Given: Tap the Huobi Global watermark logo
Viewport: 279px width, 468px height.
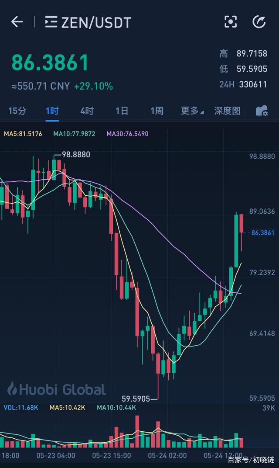Looking at the screenshot, I should pyautogui.click(x=57, y=388).
